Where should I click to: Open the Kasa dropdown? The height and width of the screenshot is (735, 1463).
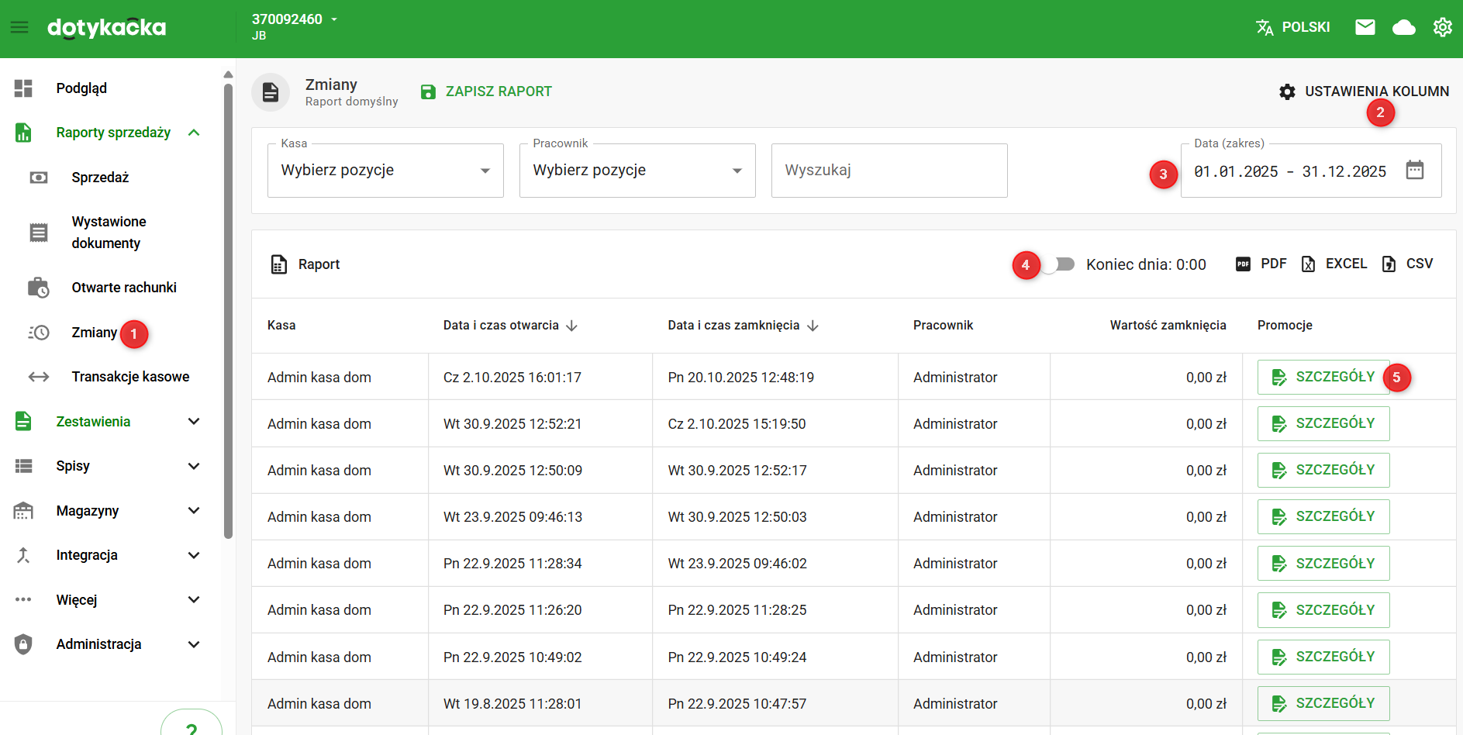point(385,171)
